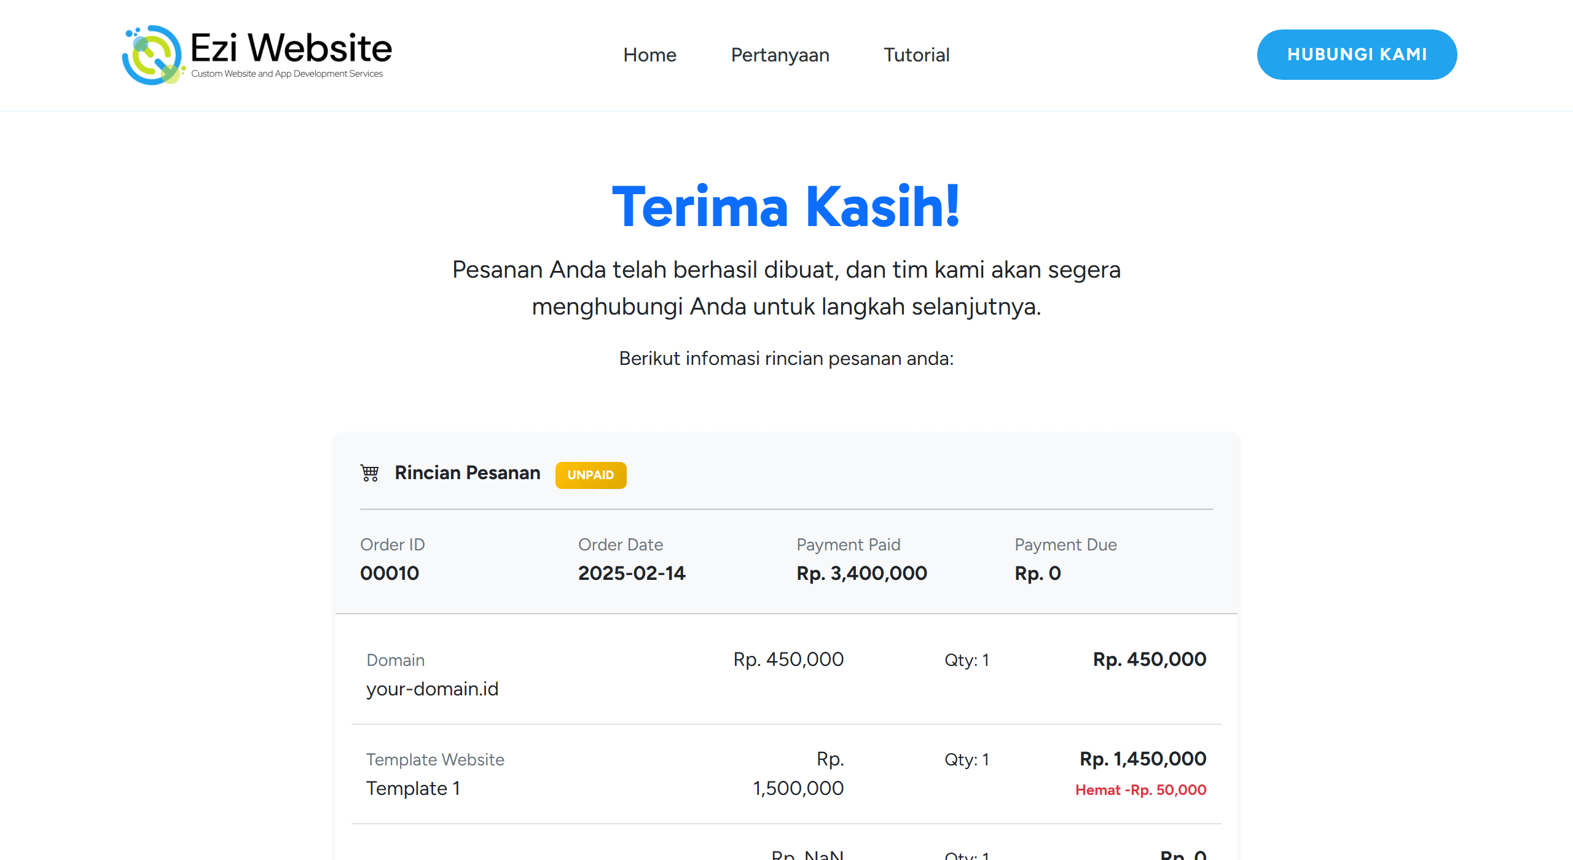This screenshot has height=860, width=1573.
Task: Click the Ezi Website logo icon
Action: point(153,55)
